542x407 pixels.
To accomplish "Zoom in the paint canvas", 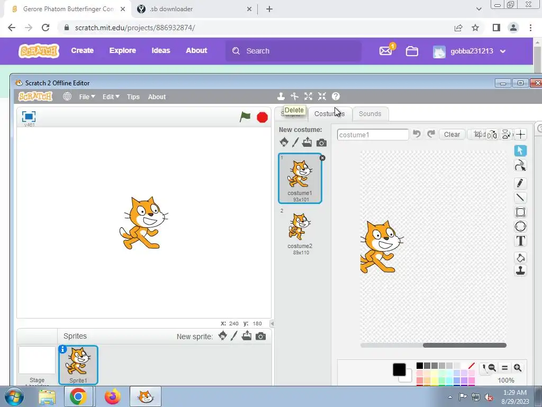I will (x=518, y=368).
